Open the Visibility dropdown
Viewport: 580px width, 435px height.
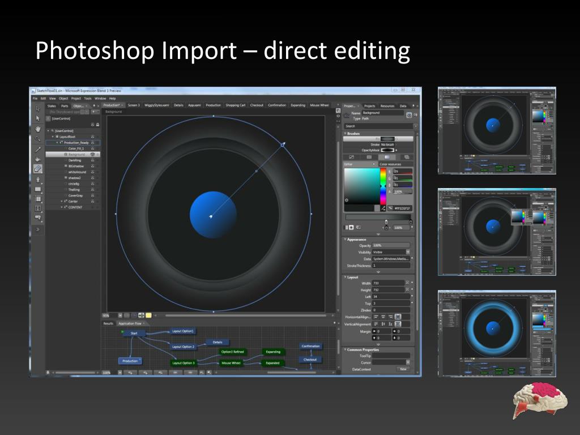408,252
